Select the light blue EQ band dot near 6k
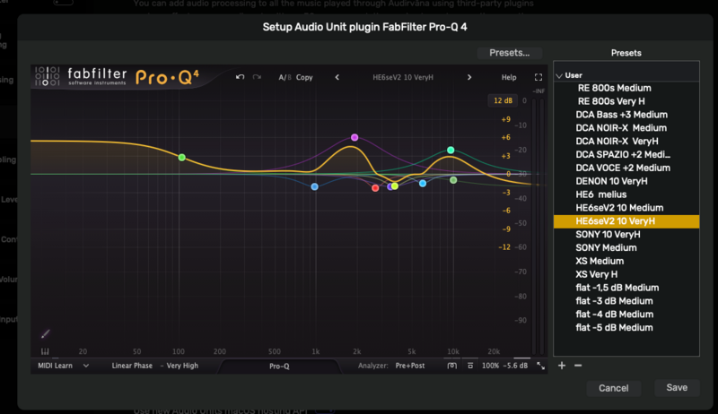Screen dimensions: 718x414 (423, 183)
